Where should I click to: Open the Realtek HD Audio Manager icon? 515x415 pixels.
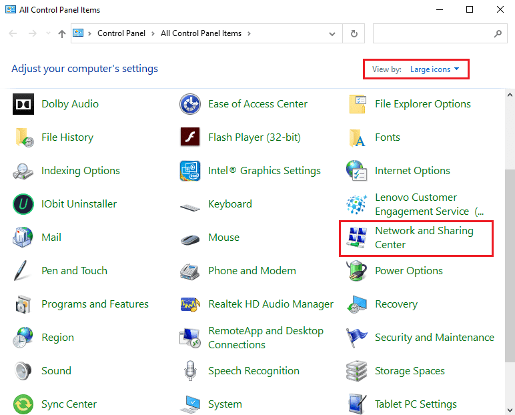click(x=190, y=304)
